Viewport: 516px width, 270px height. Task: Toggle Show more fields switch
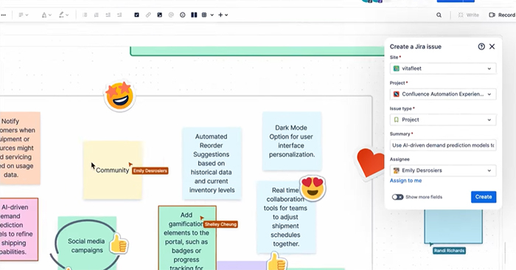pyautogui.click(x=397, y=197)
